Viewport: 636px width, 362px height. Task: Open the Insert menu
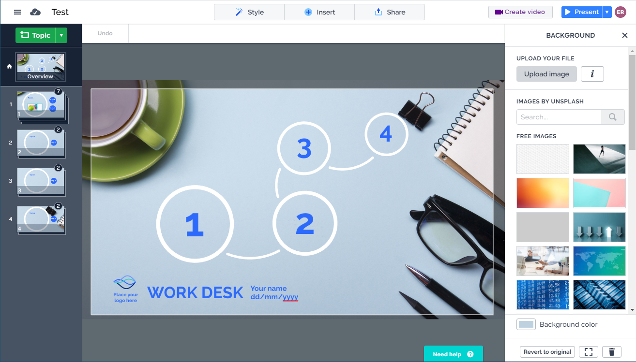[x=319, y=12]
